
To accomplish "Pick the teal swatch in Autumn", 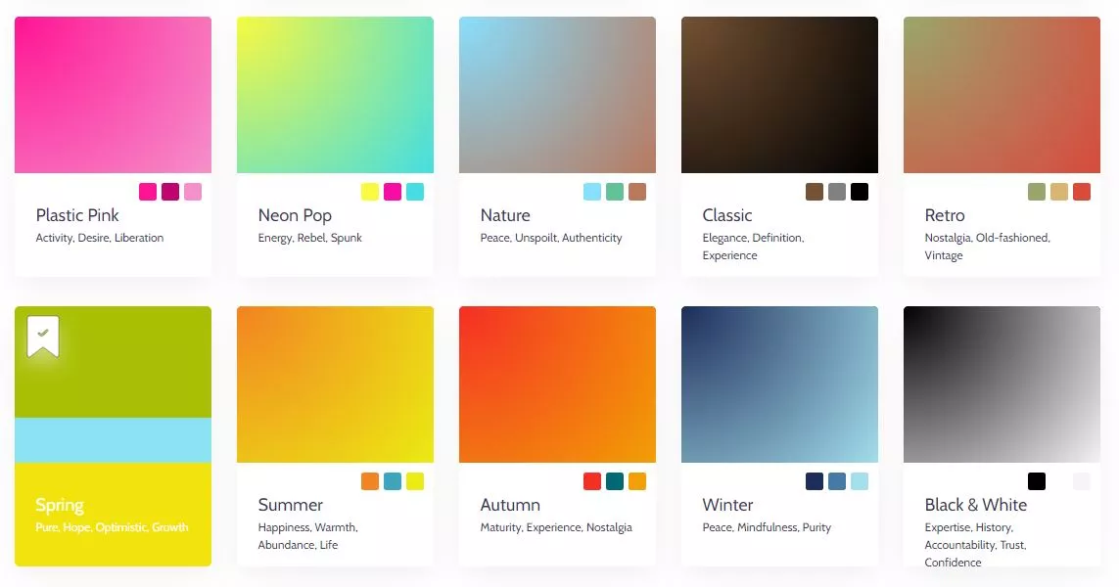I will (x=615, y=481).
